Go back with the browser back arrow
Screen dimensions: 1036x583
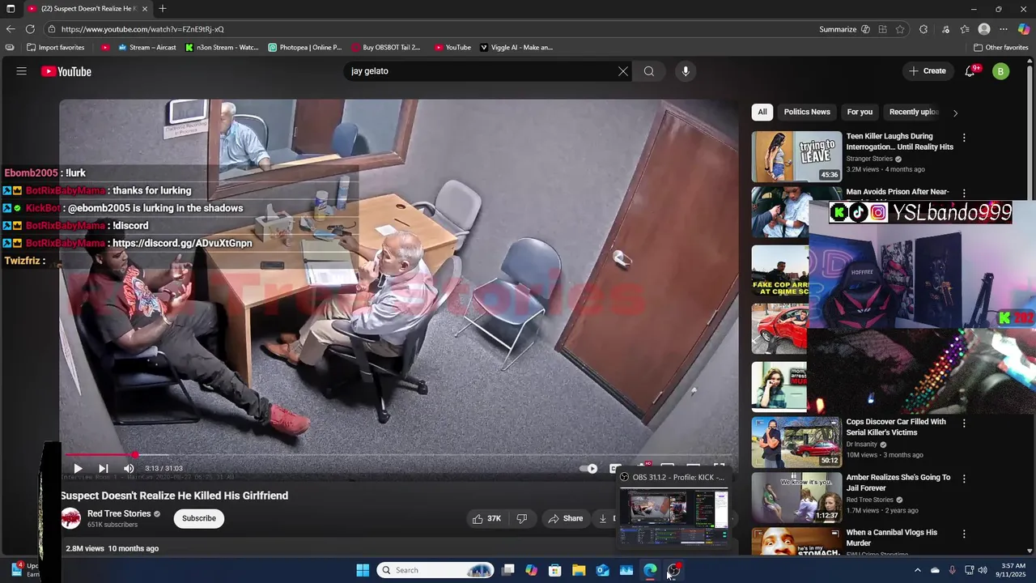pyautogui.click(x=11, y=29)
